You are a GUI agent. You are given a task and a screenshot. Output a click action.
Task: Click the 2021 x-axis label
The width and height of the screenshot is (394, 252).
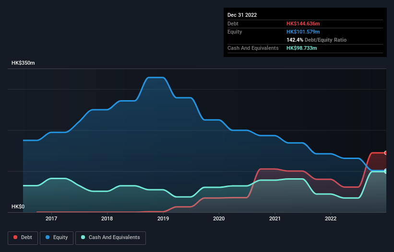click(x=275, y=218)
